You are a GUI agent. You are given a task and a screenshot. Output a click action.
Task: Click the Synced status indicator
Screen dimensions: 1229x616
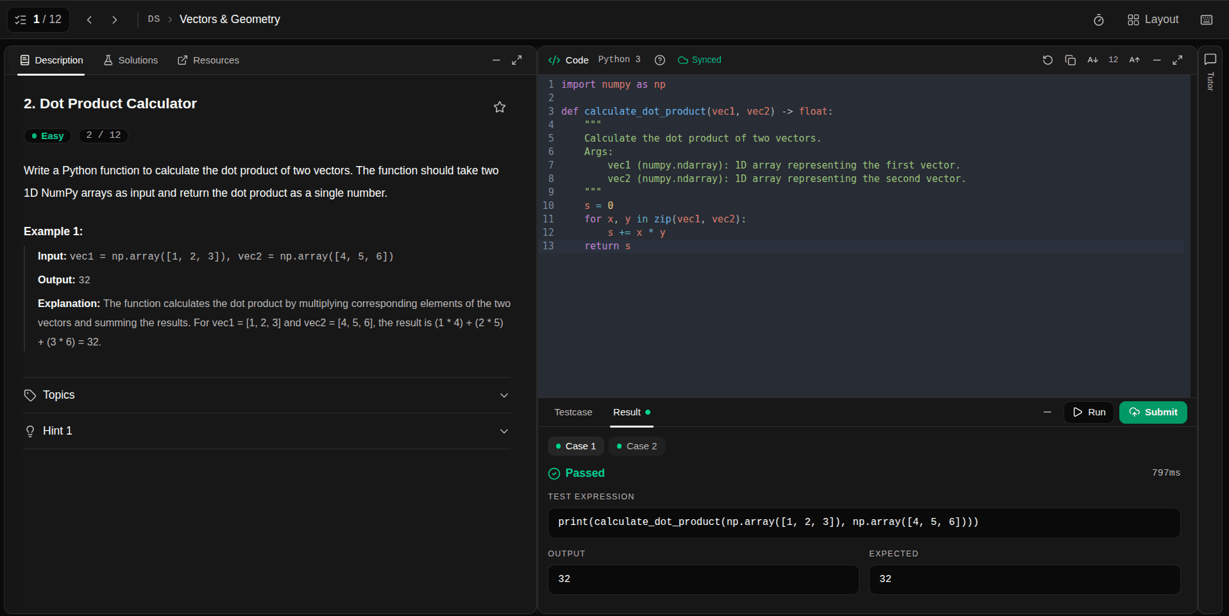[700, 60]
